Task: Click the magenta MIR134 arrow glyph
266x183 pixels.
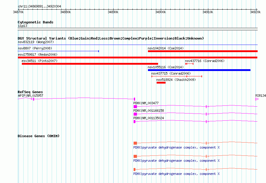Action: coord(257,99)
